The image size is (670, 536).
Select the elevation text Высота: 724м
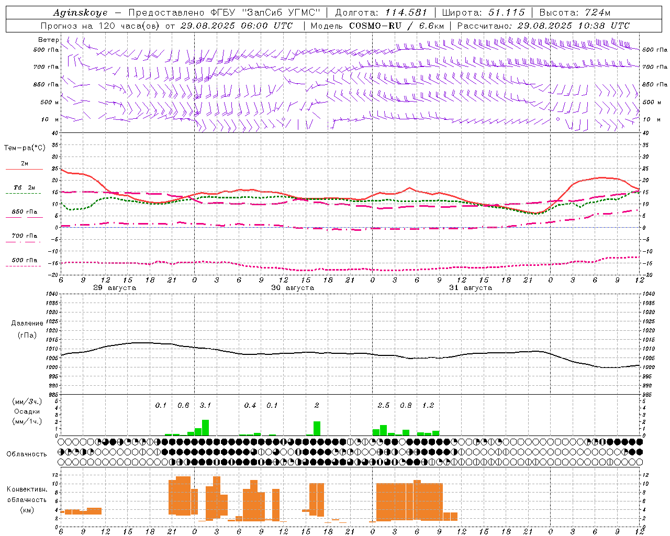tap(575, 13)
